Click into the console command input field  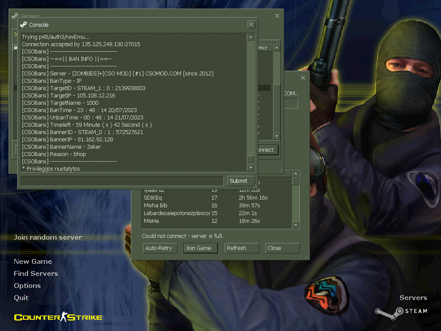[122, 181]
